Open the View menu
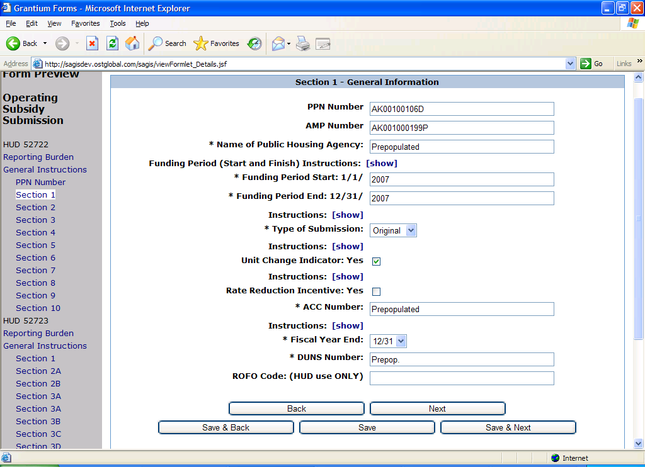This screenshot has width=645, height=467. (54, 23)
